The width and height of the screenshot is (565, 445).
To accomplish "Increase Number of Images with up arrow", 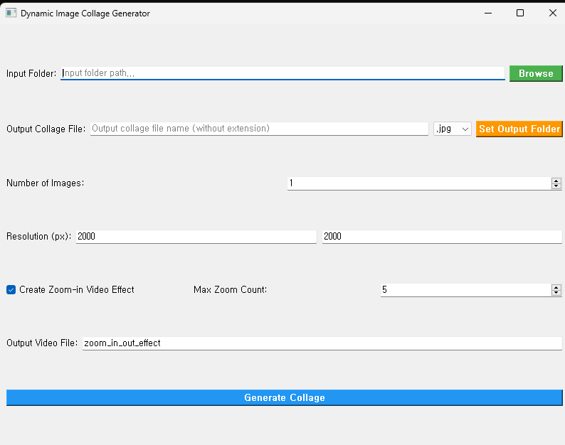I will [x=556, y=181].
